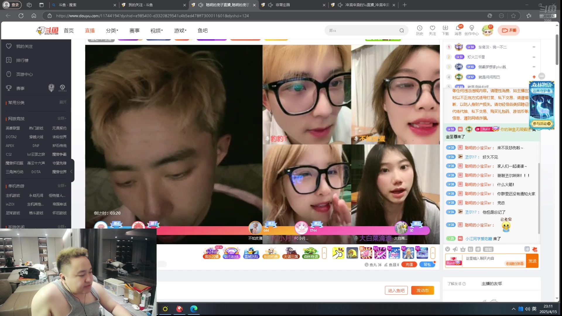This screenshot has height=316, width=562.
Task: Go to 首页 in navigation
Action: [69, 30]
